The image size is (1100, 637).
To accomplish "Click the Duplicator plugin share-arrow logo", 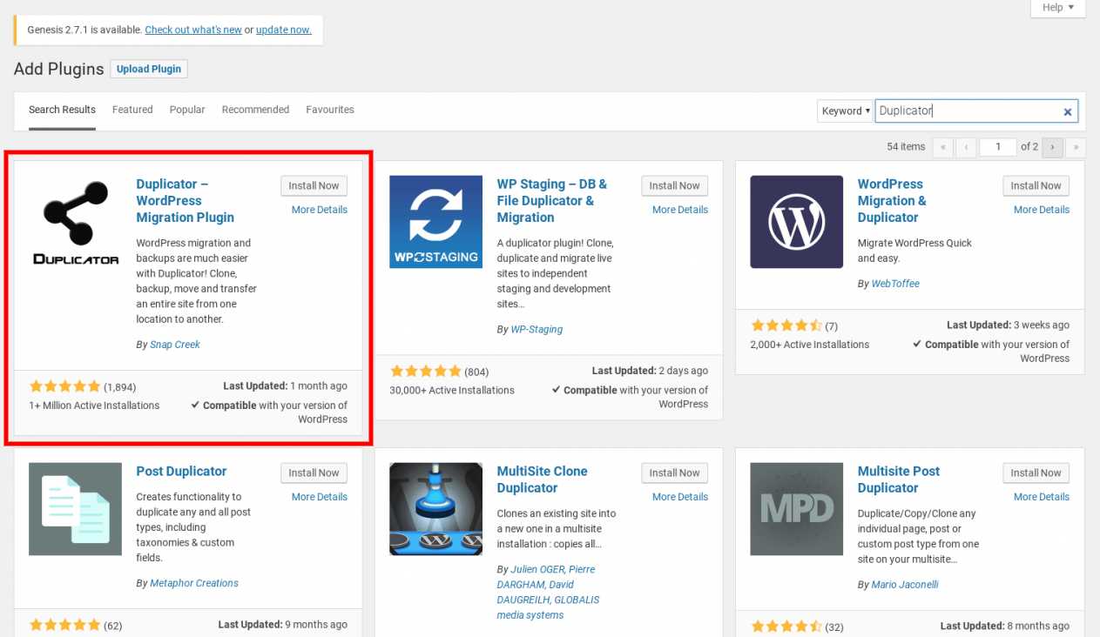I will click(75, 220).
